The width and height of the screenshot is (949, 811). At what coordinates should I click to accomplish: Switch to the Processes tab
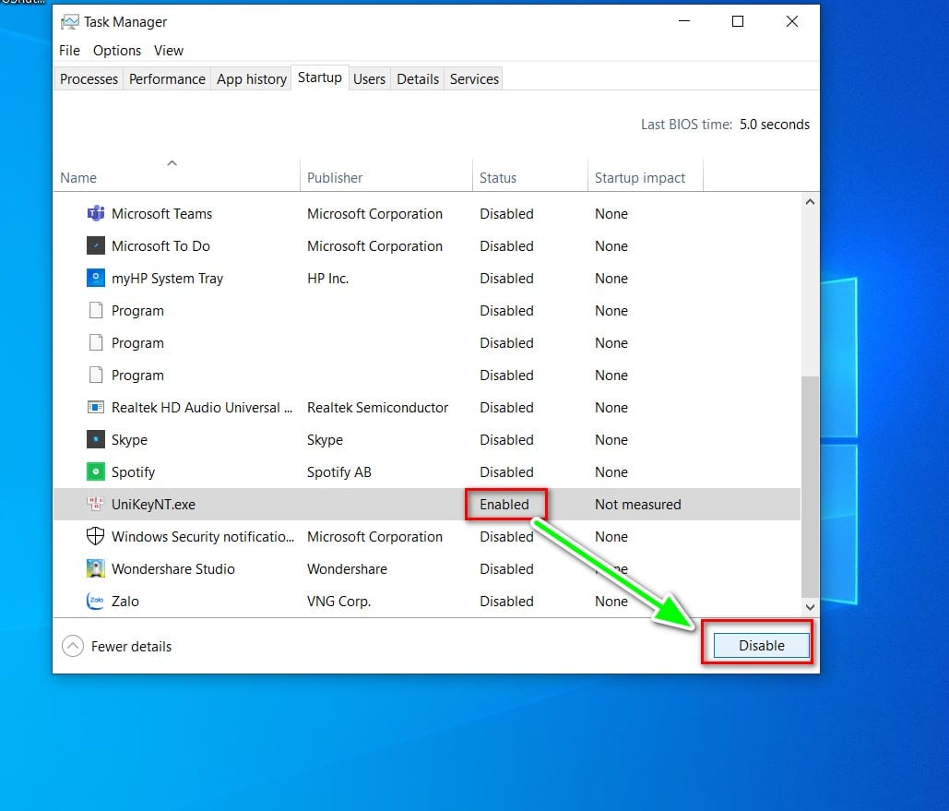89,78
